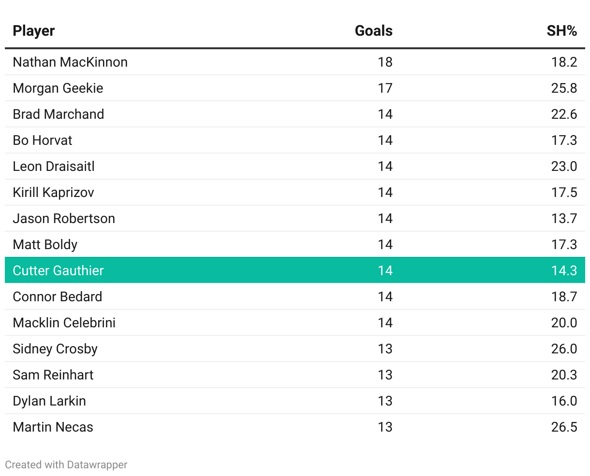This screenshot has height=476, width=590.
Task: Select Macklin Celebrini in the table
Action: click(x=64, y=323)
